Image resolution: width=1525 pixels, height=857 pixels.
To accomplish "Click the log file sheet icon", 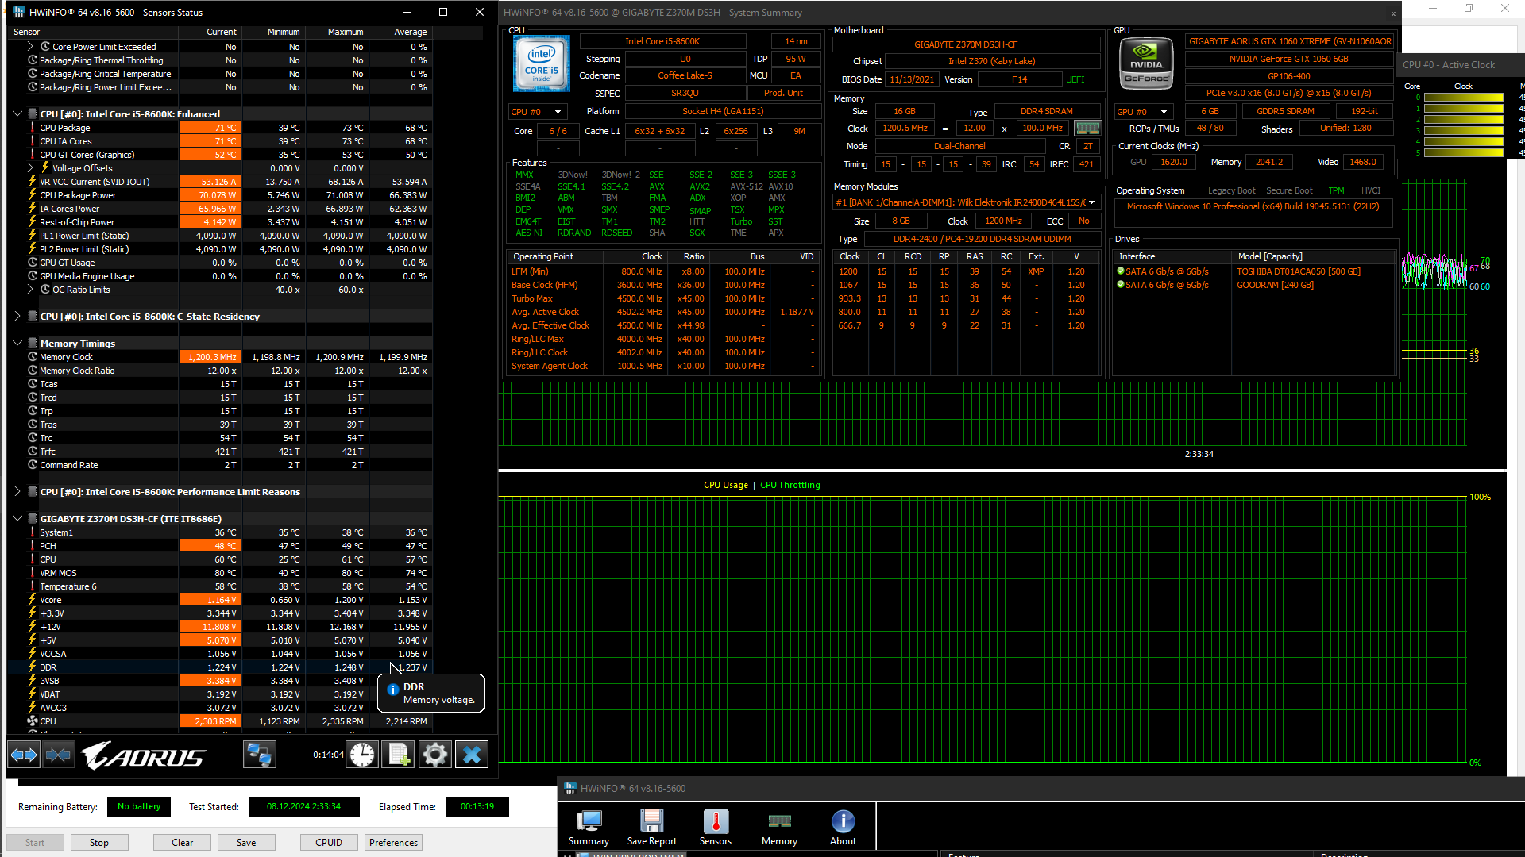I will coord(398,755).
